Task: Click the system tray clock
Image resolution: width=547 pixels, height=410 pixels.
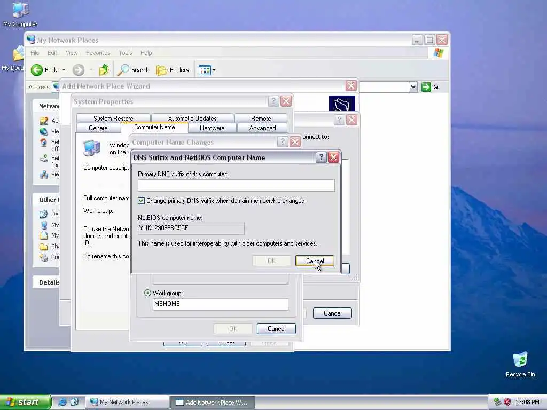Action: (527, 403)
